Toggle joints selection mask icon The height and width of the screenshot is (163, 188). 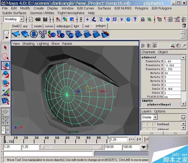[94, 19]
